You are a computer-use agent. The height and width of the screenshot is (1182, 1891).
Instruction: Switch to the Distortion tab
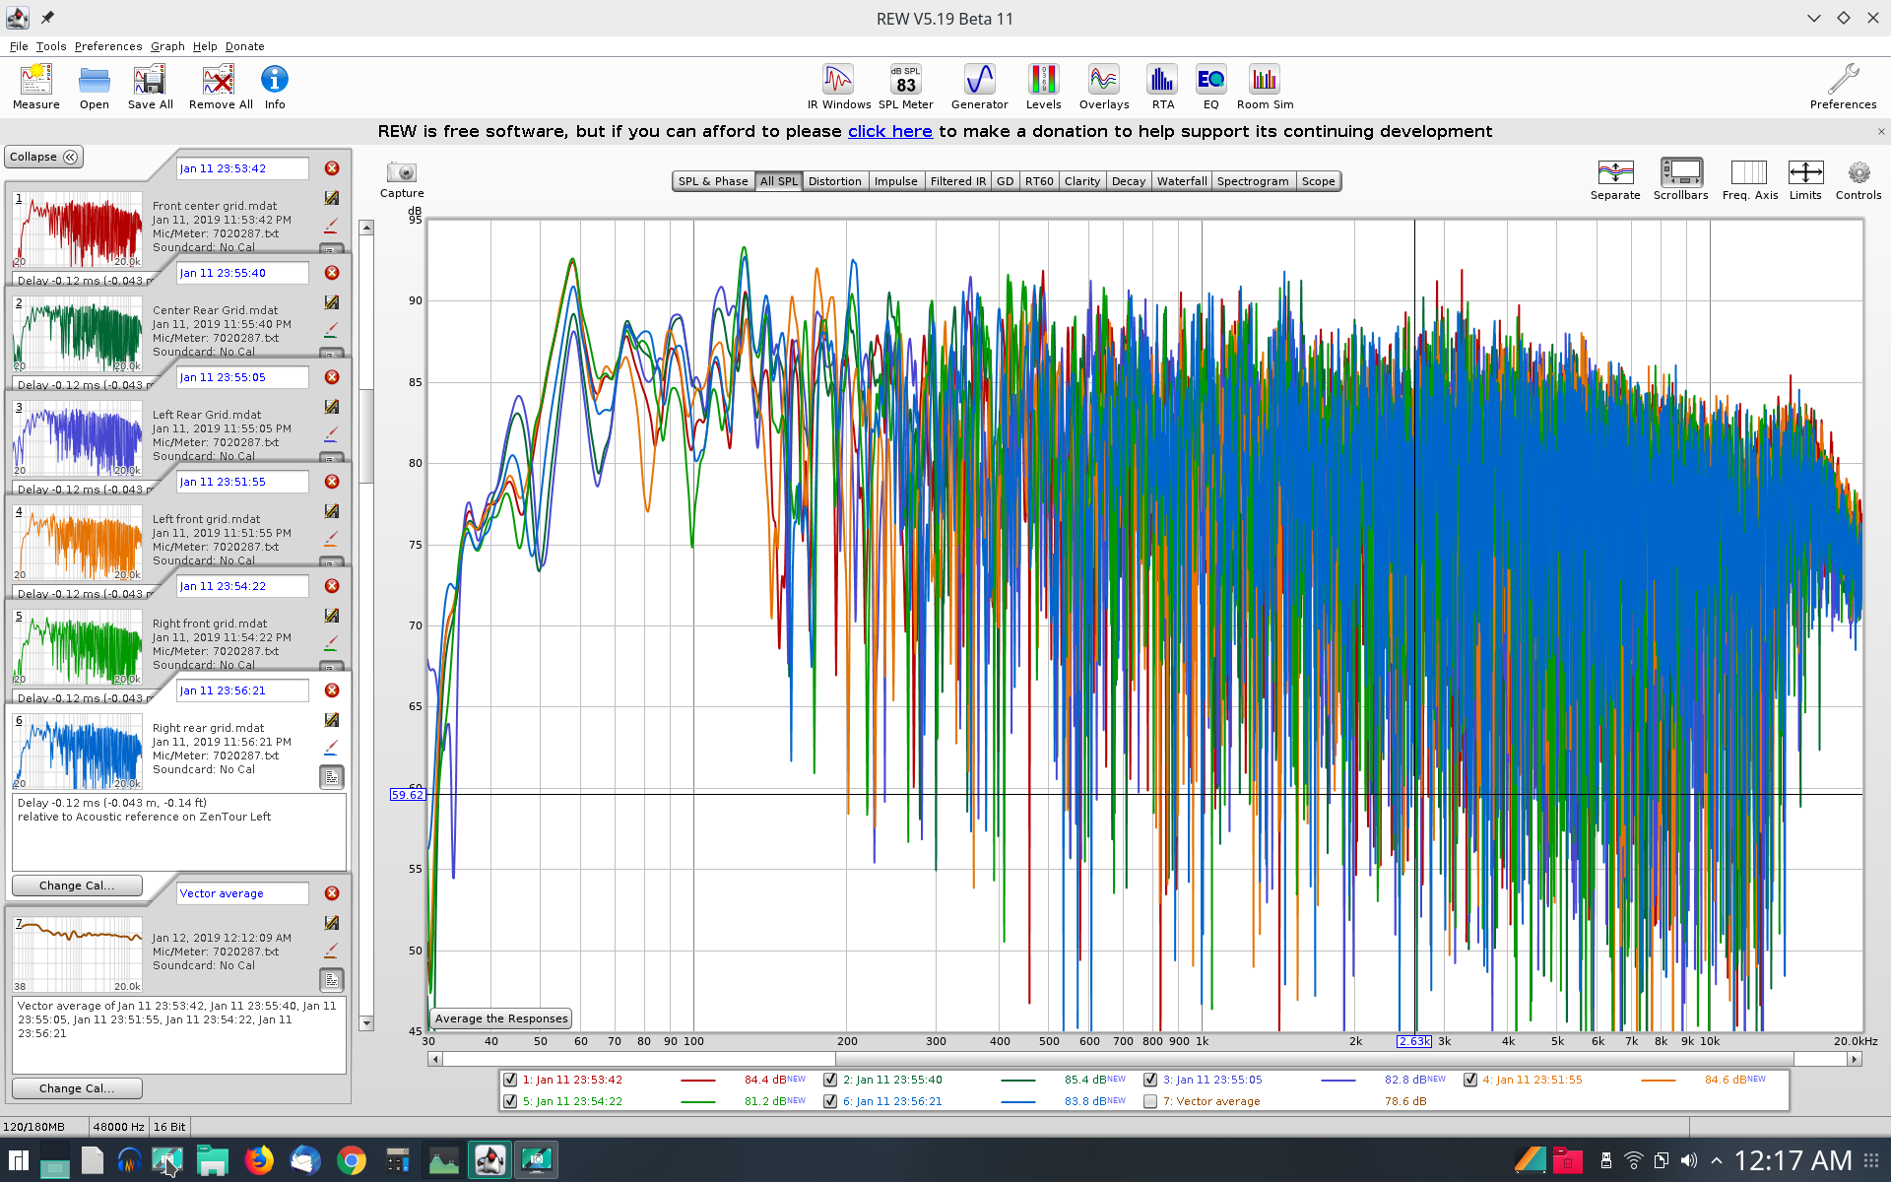pyautogui.click(x=835, y=181)
